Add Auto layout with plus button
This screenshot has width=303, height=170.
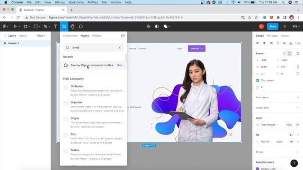298,97
